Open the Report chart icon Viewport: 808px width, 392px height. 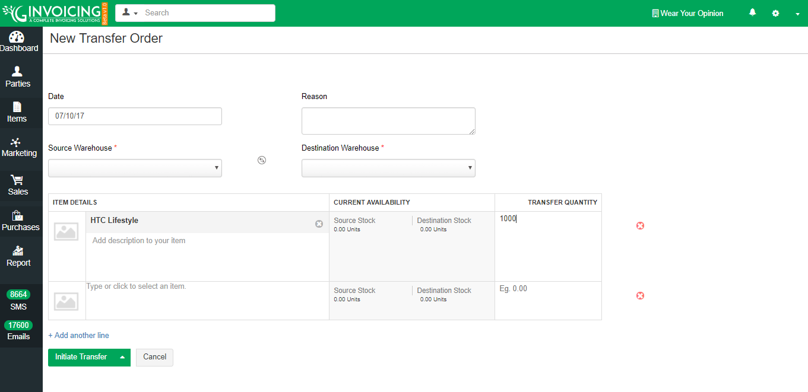click(18, 251)
